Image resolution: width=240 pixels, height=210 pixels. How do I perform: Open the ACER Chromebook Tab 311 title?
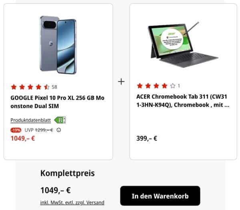pyautogui.click(x=183, y=101)
